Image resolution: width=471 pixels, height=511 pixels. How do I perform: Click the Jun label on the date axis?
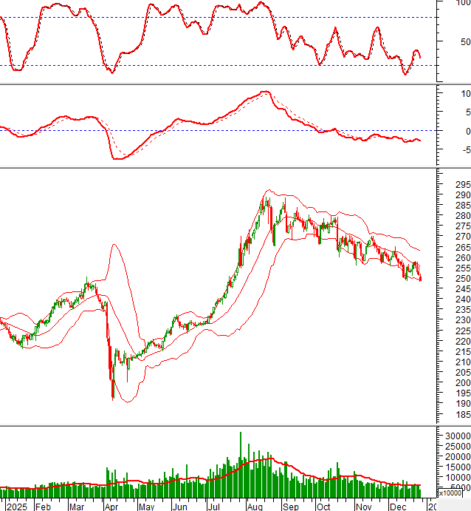[179, 507]
